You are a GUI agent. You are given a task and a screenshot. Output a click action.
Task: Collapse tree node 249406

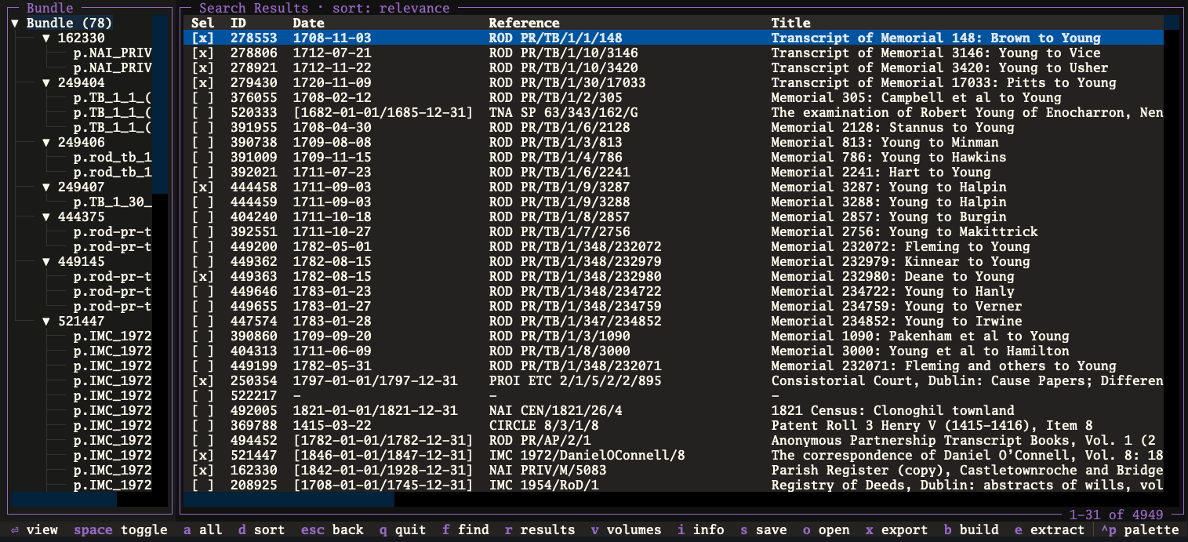(46, 142)
